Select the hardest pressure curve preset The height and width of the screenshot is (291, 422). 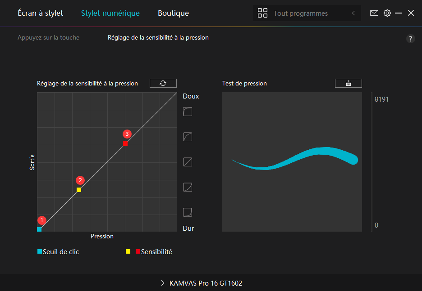point(188,212)
